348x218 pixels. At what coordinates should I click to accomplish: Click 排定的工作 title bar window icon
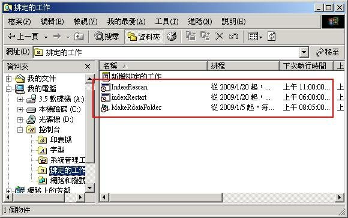tap(8, 8)
